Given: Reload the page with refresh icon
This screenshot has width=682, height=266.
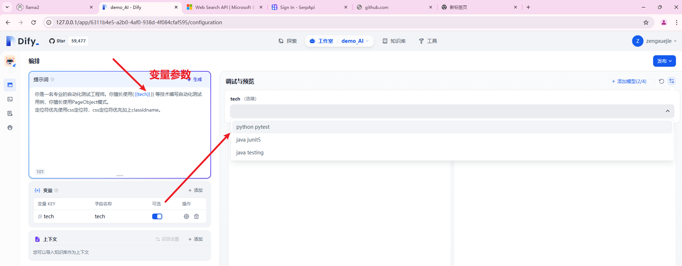Looking at the screenshot, I should coord(34,22).
